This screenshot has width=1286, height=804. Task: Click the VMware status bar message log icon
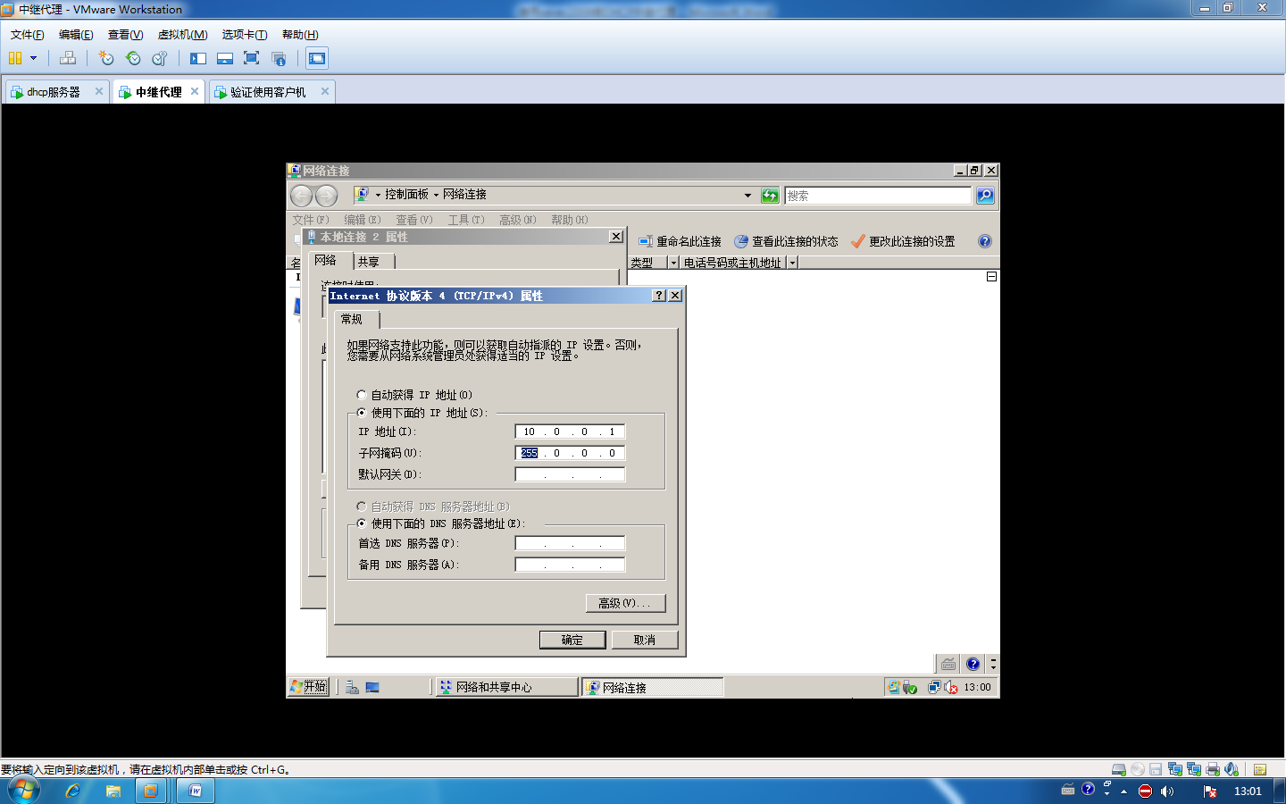click(1260, 769)
